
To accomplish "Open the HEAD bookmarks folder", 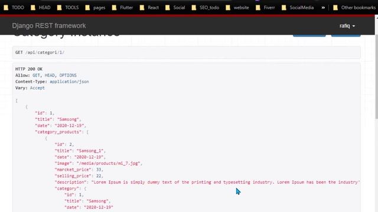I will click(41, 8).
